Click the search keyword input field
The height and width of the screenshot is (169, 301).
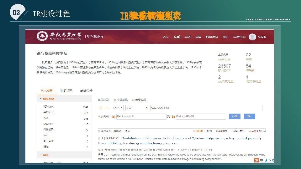point(206,108)
